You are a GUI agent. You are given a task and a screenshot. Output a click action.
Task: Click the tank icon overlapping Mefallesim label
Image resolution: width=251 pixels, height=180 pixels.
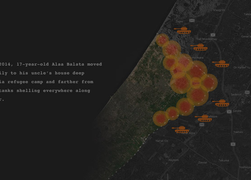pyautogui.click(x=204, y=118)
